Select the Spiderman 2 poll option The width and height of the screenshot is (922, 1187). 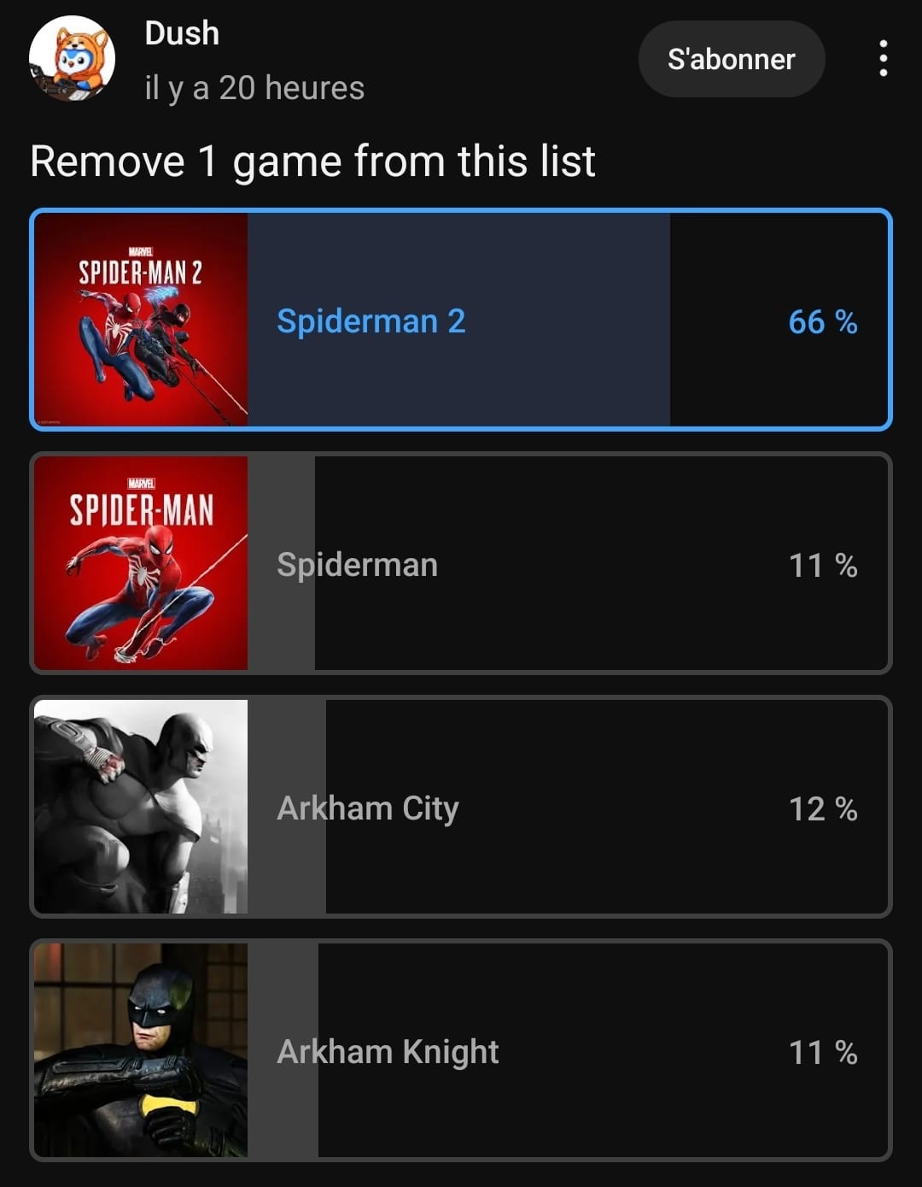pyautogui.click(x=461, y=320)
